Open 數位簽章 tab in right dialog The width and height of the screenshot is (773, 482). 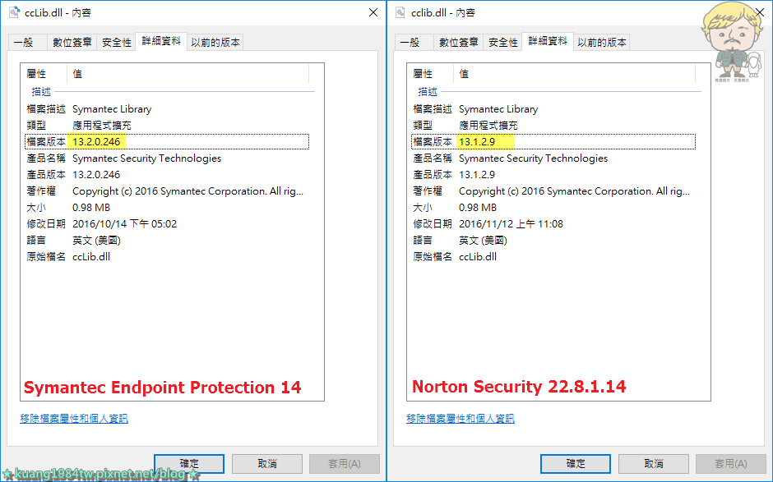(x=459, y=43)
